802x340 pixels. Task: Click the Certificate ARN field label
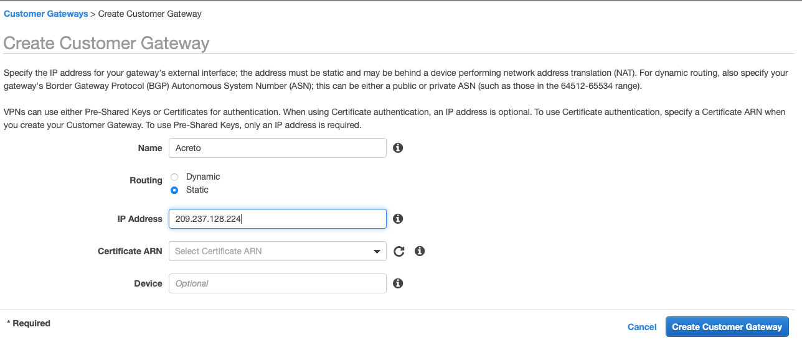130,251
